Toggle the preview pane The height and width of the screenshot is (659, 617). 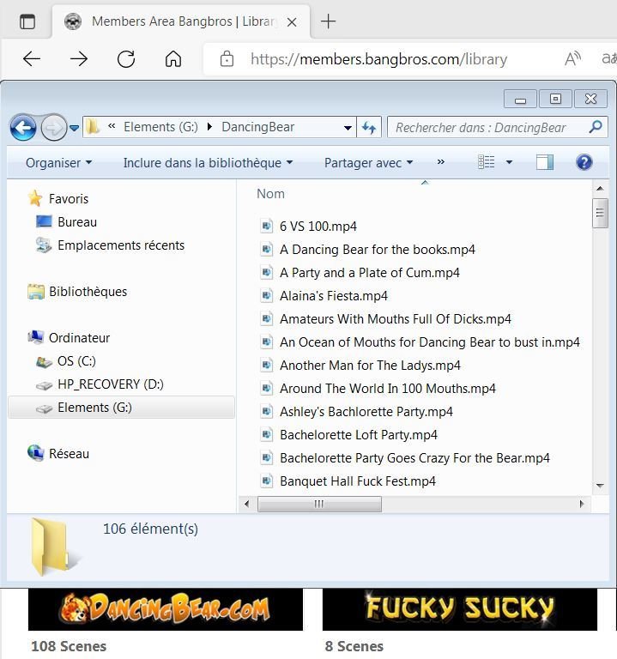coord(545,162)
